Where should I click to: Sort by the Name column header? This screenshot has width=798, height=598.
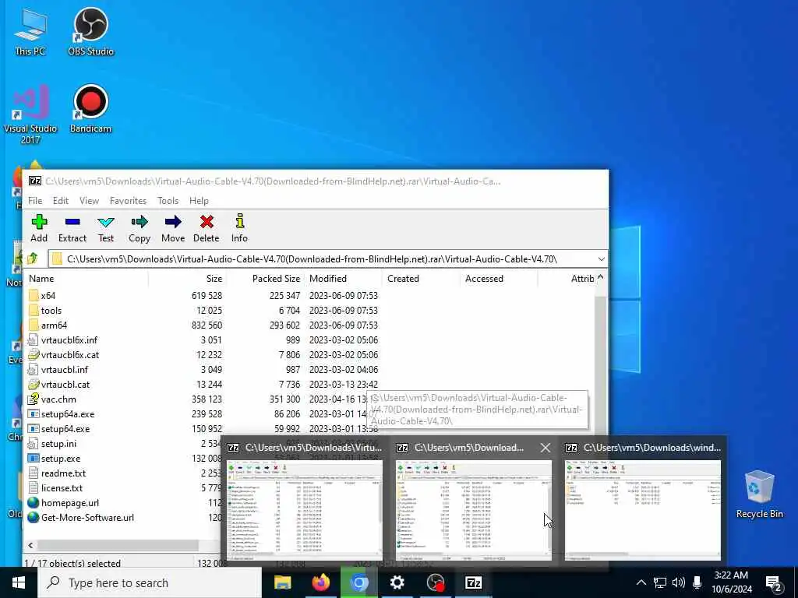tap(41, 279)
